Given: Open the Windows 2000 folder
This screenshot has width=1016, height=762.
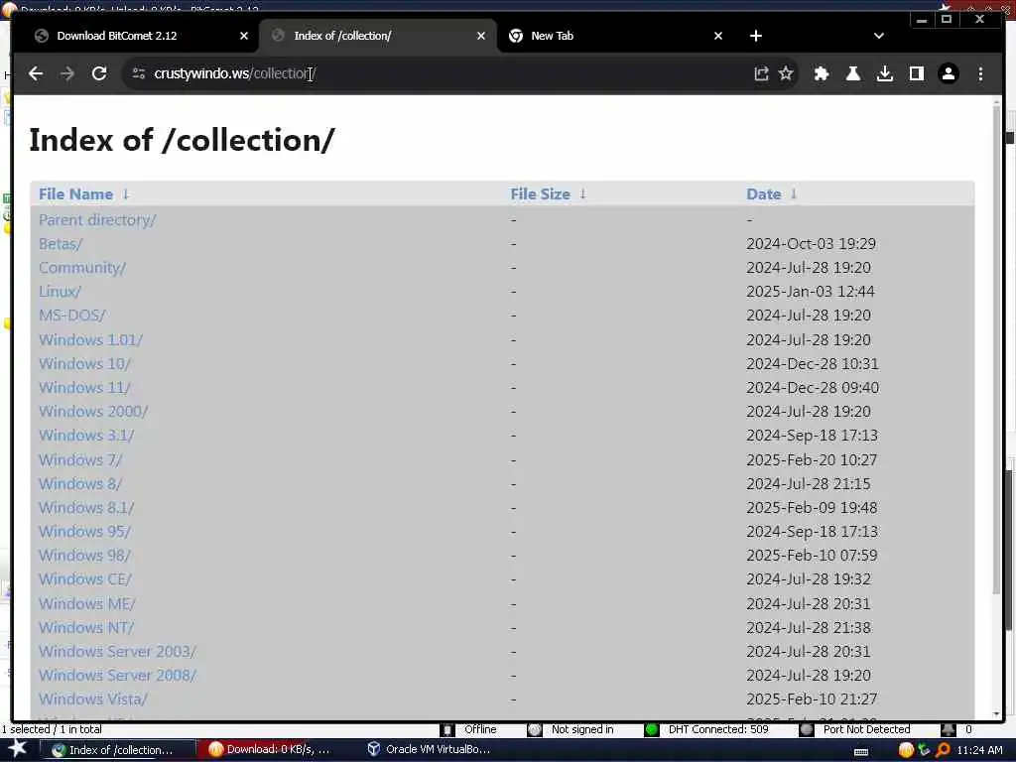Looking at the screenshot, I should (x=93, y=412).
